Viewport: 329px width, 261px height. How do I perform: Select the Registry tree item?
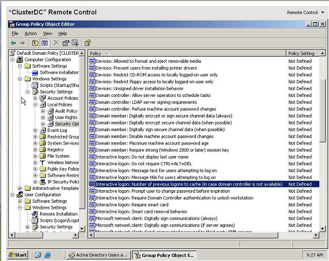(55, 150)
